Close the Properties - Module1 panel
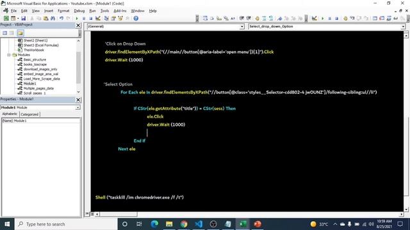This screenshot has width=410, height=230. click(78, 100)
